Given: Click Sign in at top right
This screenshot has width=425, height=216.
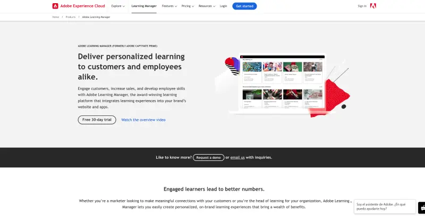Looking at the screenshot, I should 362,6.
